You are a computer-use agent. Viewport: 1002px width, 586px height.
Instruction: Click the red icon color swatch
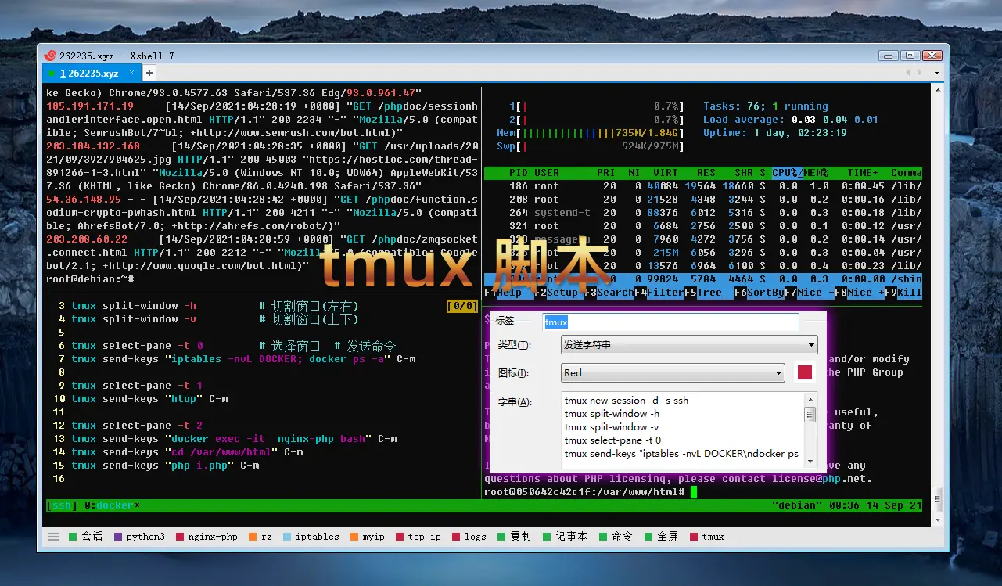(x=805, y=372)
